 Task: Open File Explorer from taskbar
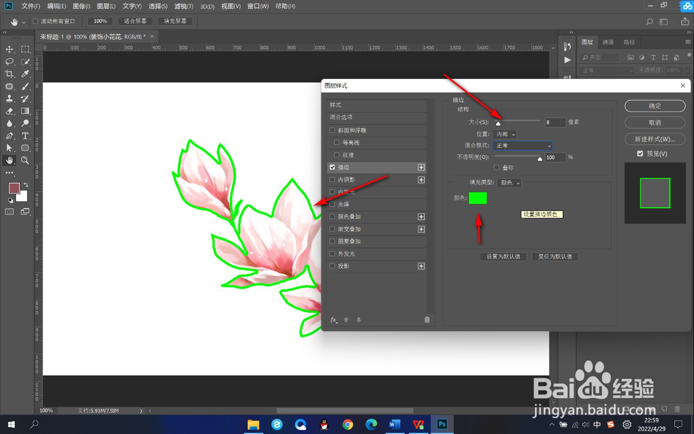(x=253, y=424)
